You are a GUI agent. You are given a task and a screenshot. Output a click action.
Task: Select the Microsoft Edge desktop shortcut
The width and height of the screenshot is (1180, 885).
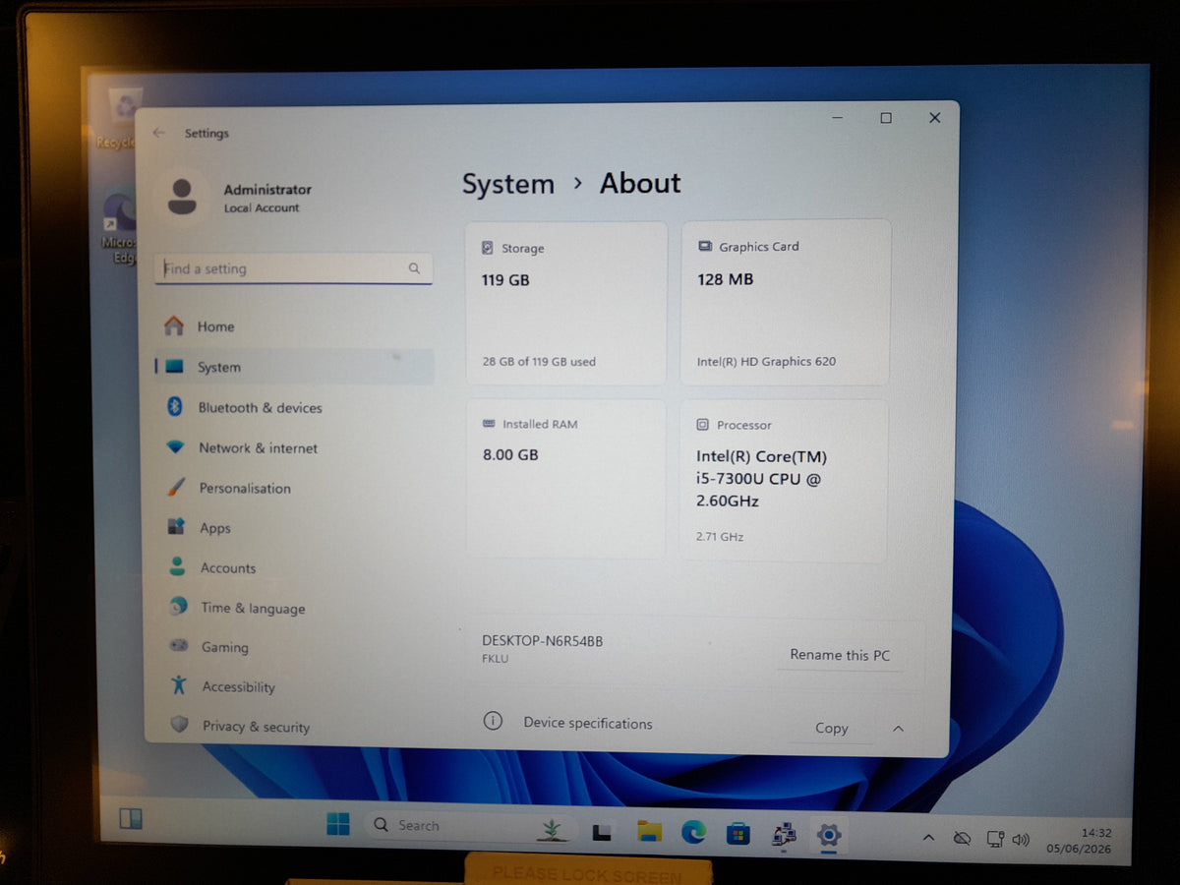[x=121, y=228]
